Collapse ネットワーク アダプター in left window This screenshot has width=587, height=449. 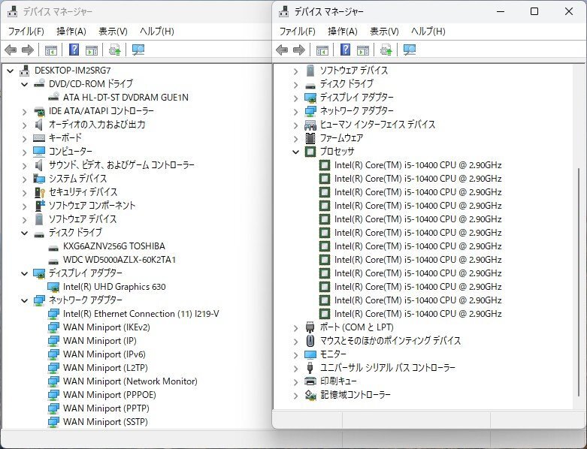point(24,300)
